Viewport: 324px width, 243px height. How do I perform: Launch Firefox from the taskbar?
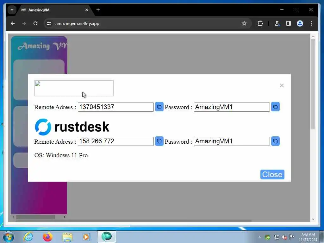coord(47,237)
